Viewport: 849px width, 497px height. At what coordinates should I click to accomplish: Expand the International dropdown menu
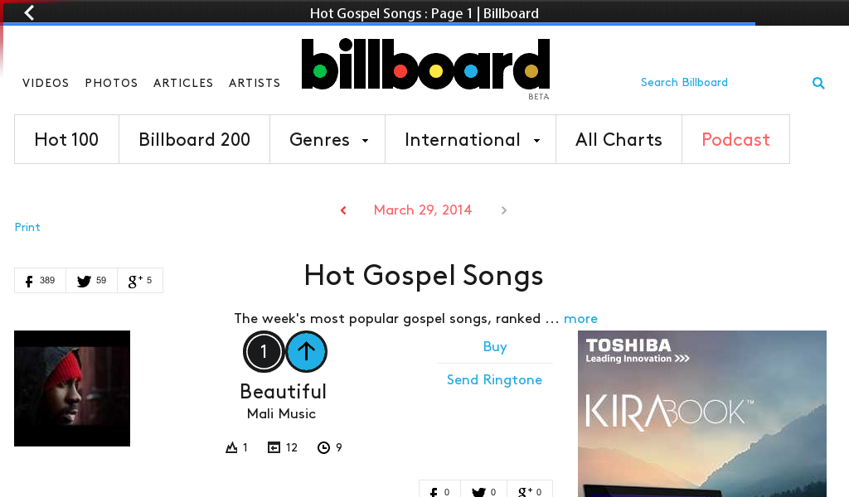coord(471,139)
